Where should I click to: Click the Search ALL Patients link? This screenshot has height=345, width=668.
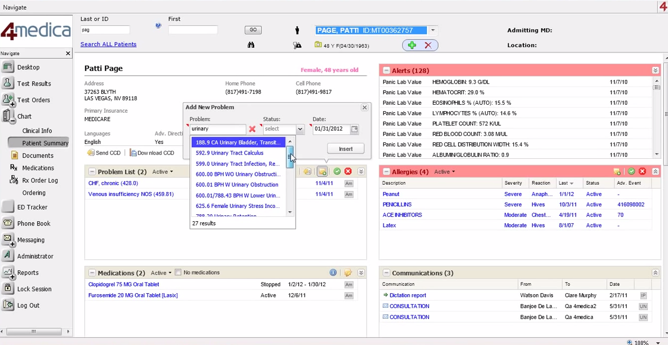click(109, 44)
